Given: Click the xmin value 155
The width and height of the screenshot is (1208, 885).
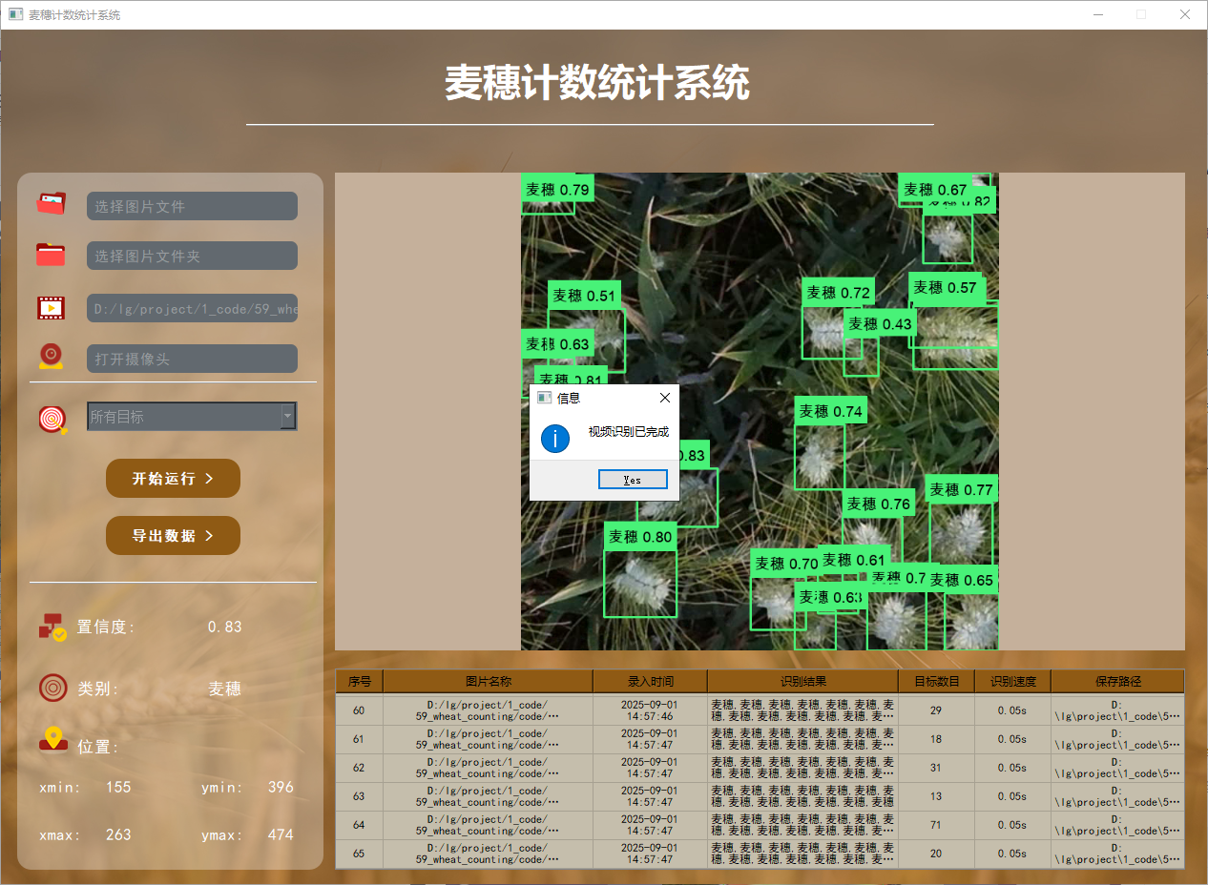Looking at the screenshot, I should (118, 787).
